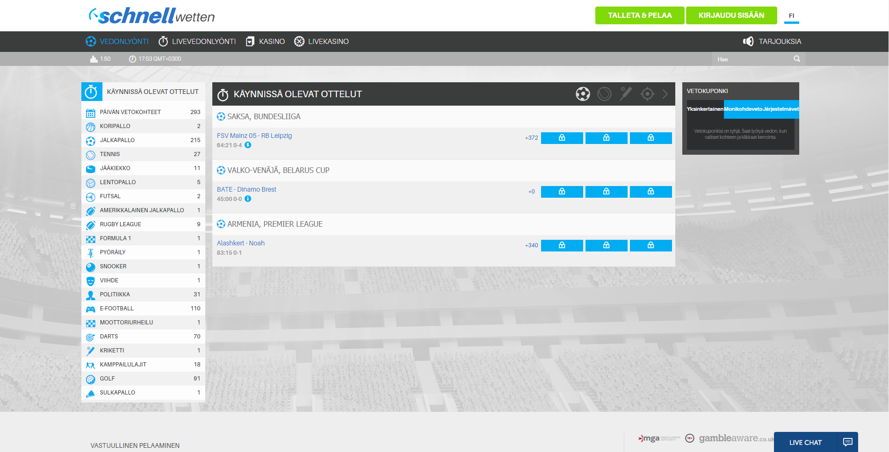Viewport: 889px width, 452px height.
Task: Expand +372 markets for Mainz vs Leipzig
Action: (x=531, y=138)
